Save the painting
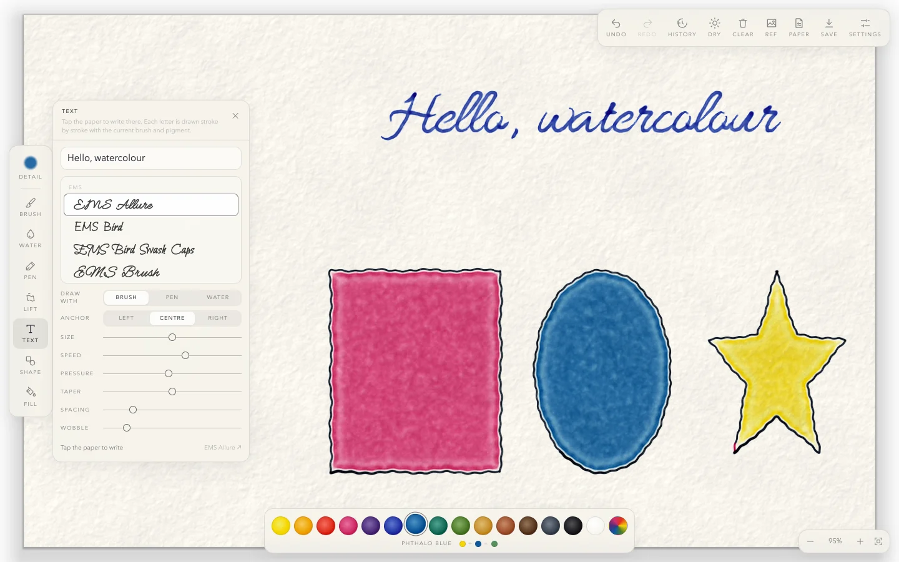 click(x=828, y=27)
